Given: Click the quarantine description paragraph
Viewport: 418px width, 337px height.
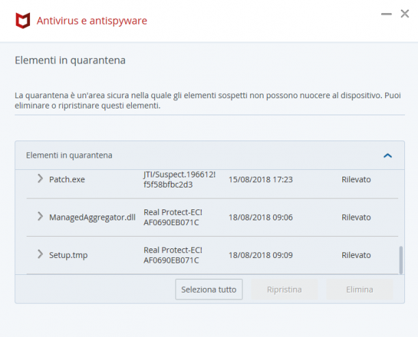Looking at the screenshot, I should pos(208,100).
